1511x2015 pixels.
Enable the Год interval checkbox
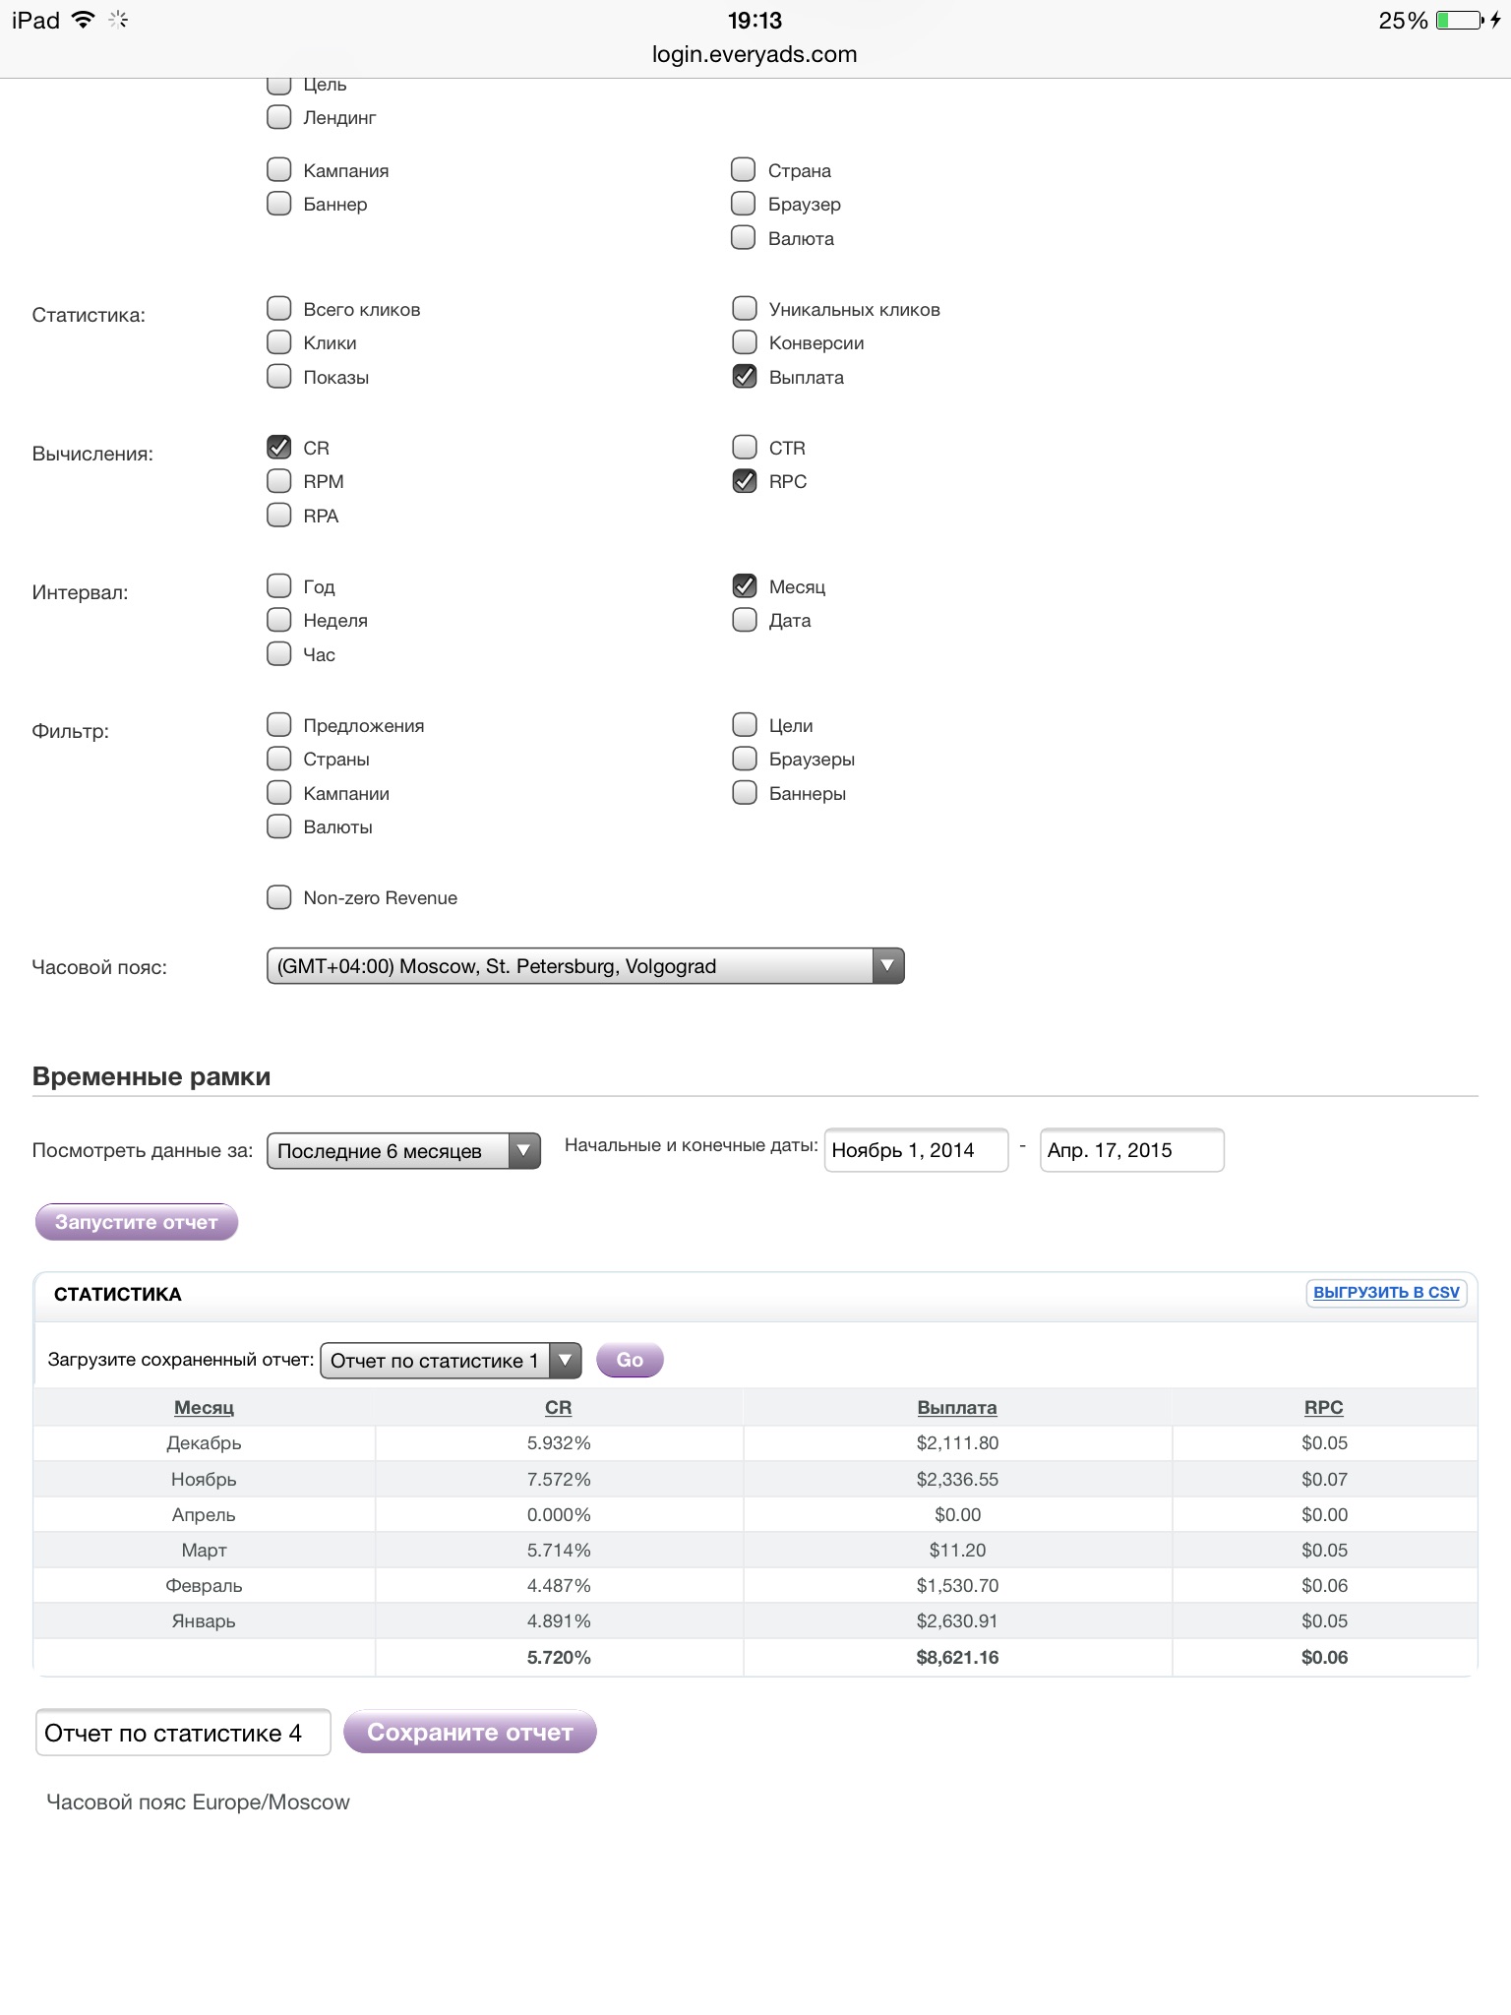(x=279, y=586)
